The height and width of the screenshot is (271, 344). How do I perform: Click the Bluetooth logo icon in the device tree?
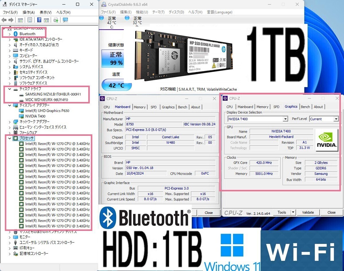pos(16,34)
